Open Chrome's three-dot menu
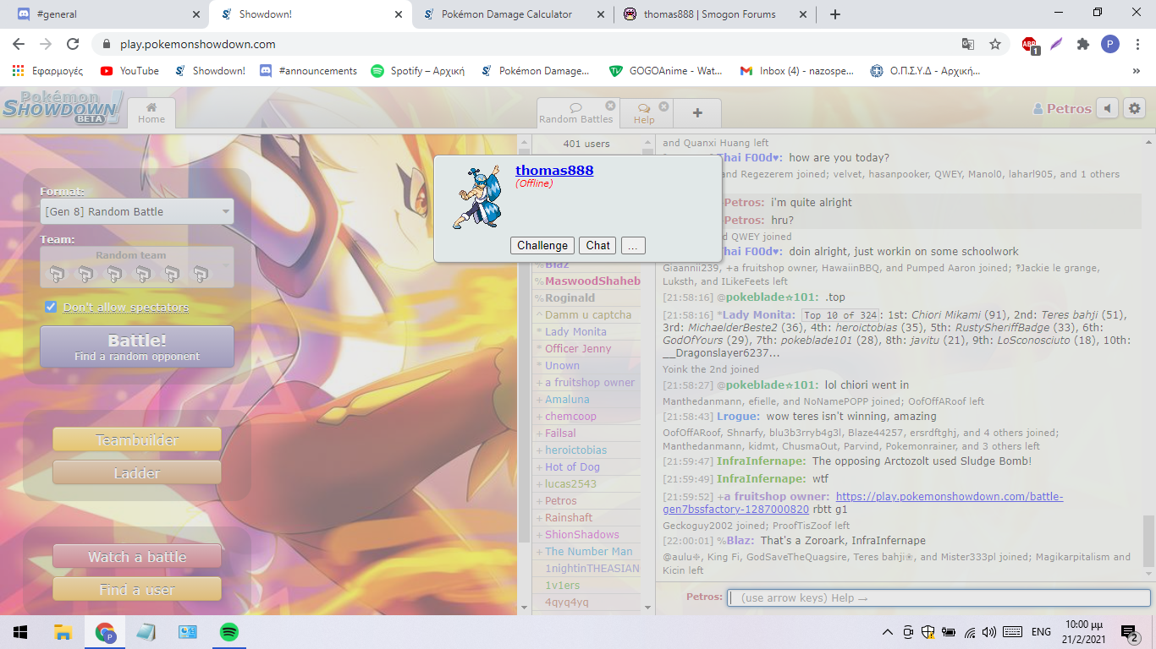The height and width of the screenshot is (649, 1156). 1137,44
